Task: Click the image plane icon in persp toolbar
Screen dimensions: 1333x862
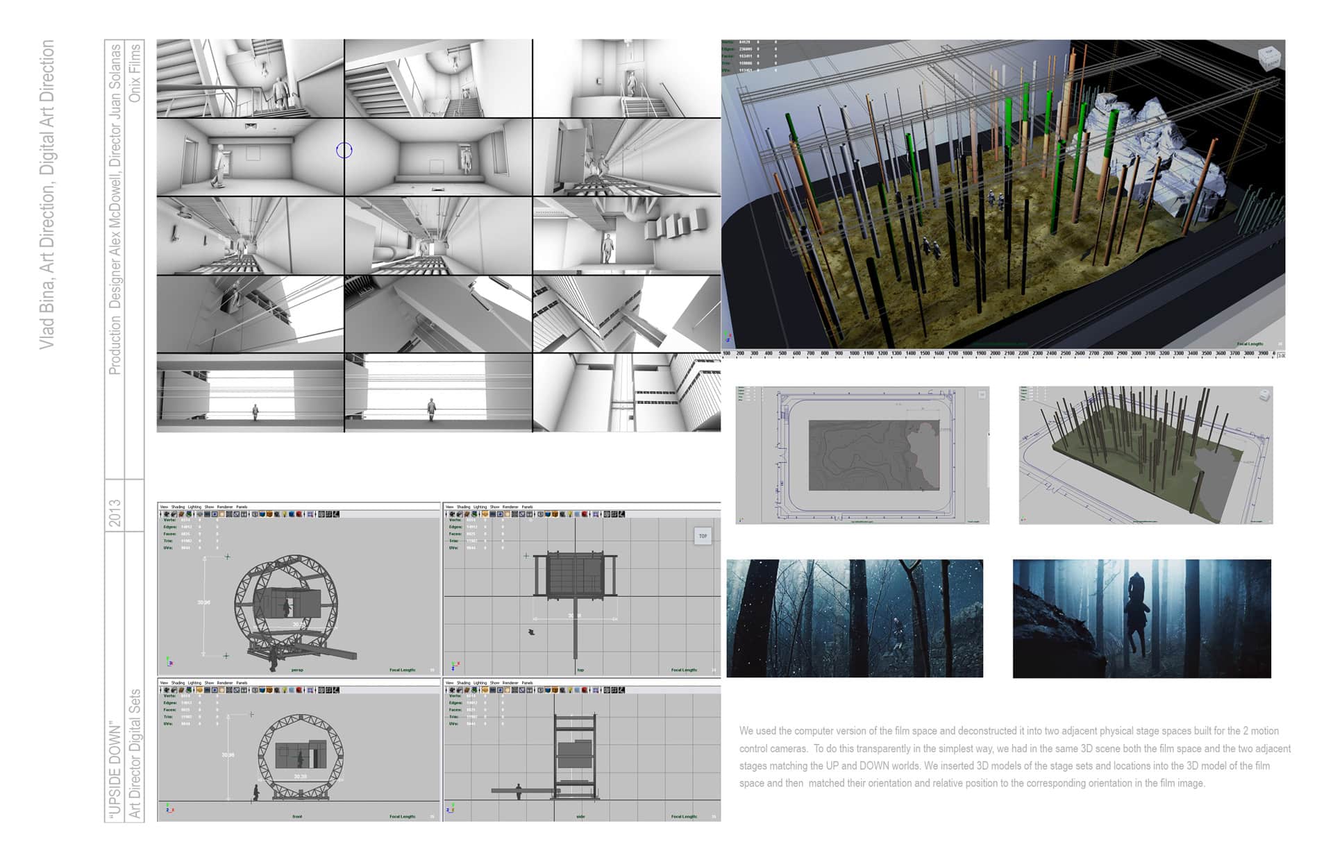Action: (188, 516)
